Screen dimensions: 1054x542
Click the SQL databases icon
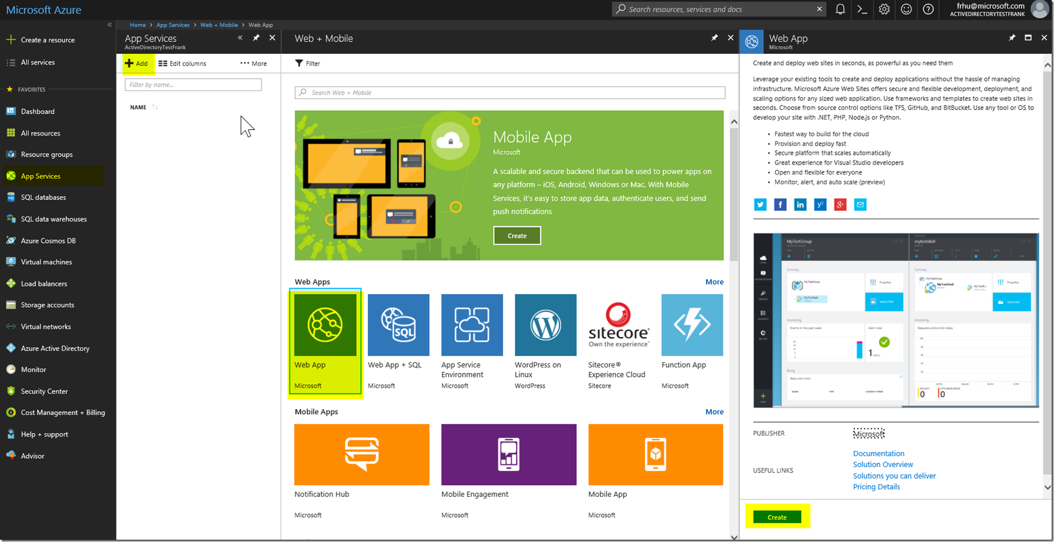point(10,197)
